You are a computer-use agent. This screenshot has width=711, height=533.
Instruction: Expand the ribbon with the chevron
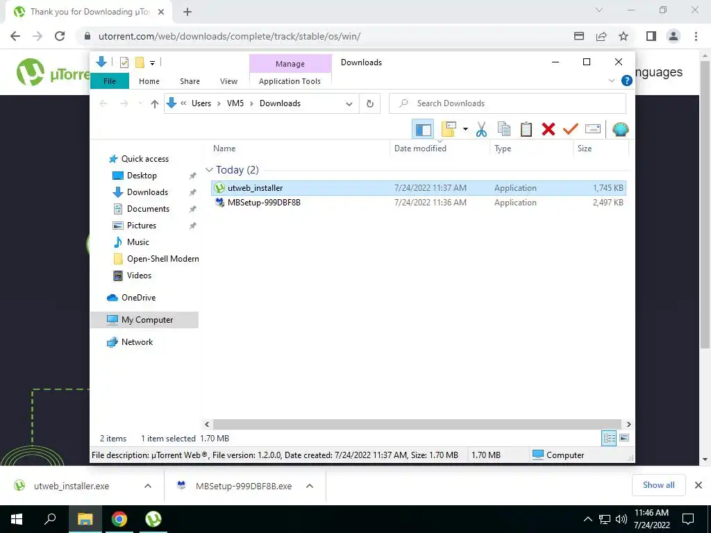tap(611, 81)
